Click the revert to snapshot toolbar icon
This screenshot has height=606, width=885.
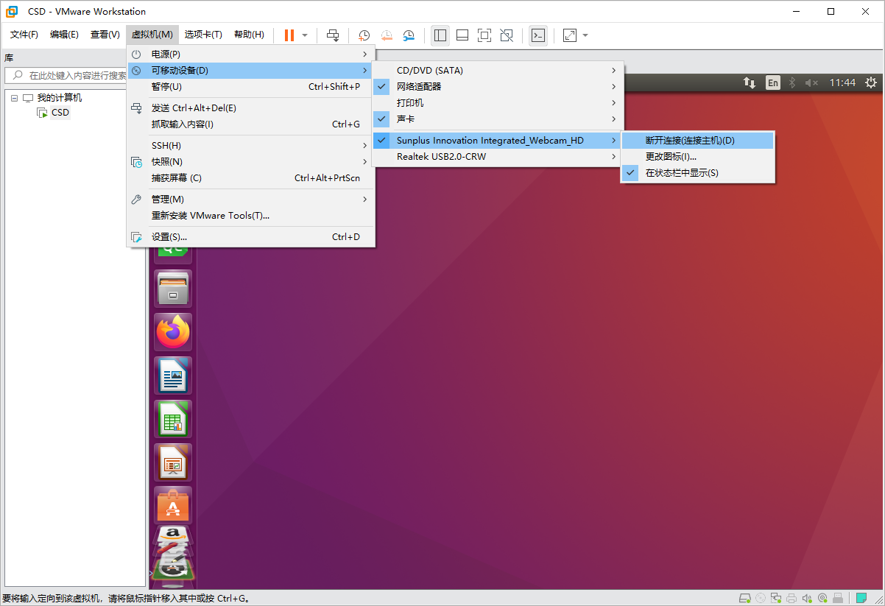coord(387,35)
